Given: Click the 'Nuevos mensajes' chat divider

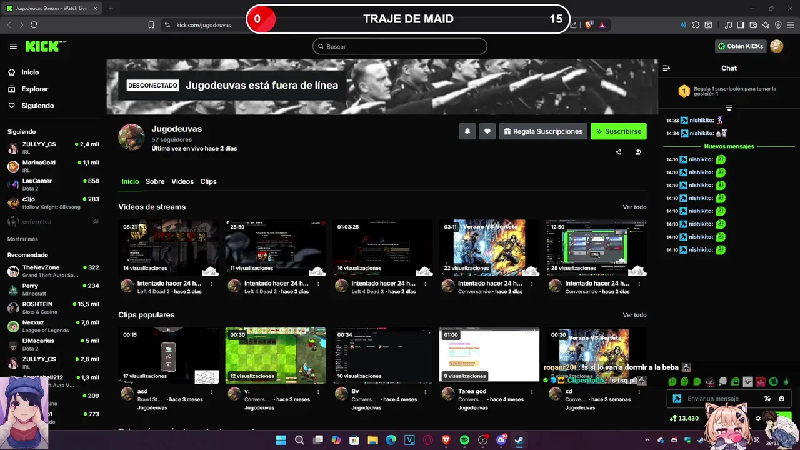Looking at the screenshot, I should pyautogui.click(x=729, y=146).
